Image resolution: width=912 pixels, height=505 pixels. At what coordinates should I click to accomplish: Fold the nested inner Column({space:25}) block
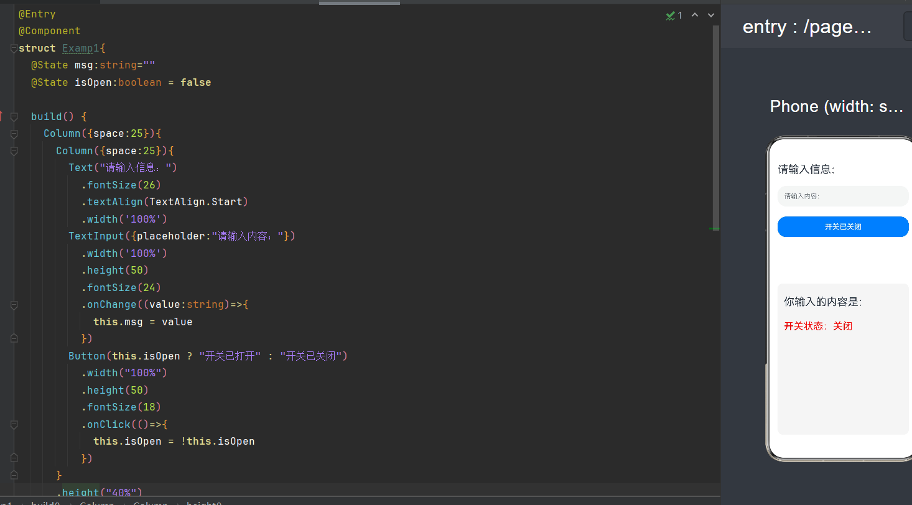(x=14, y=151)
